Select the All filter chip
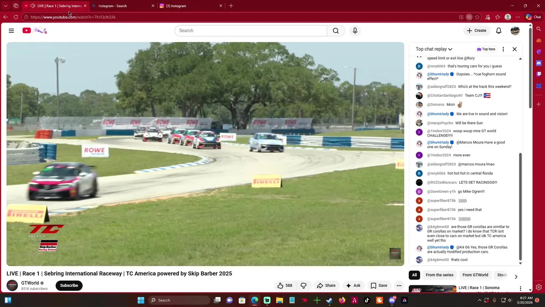Viewport: 545px width, 307px height. (414, 275)
